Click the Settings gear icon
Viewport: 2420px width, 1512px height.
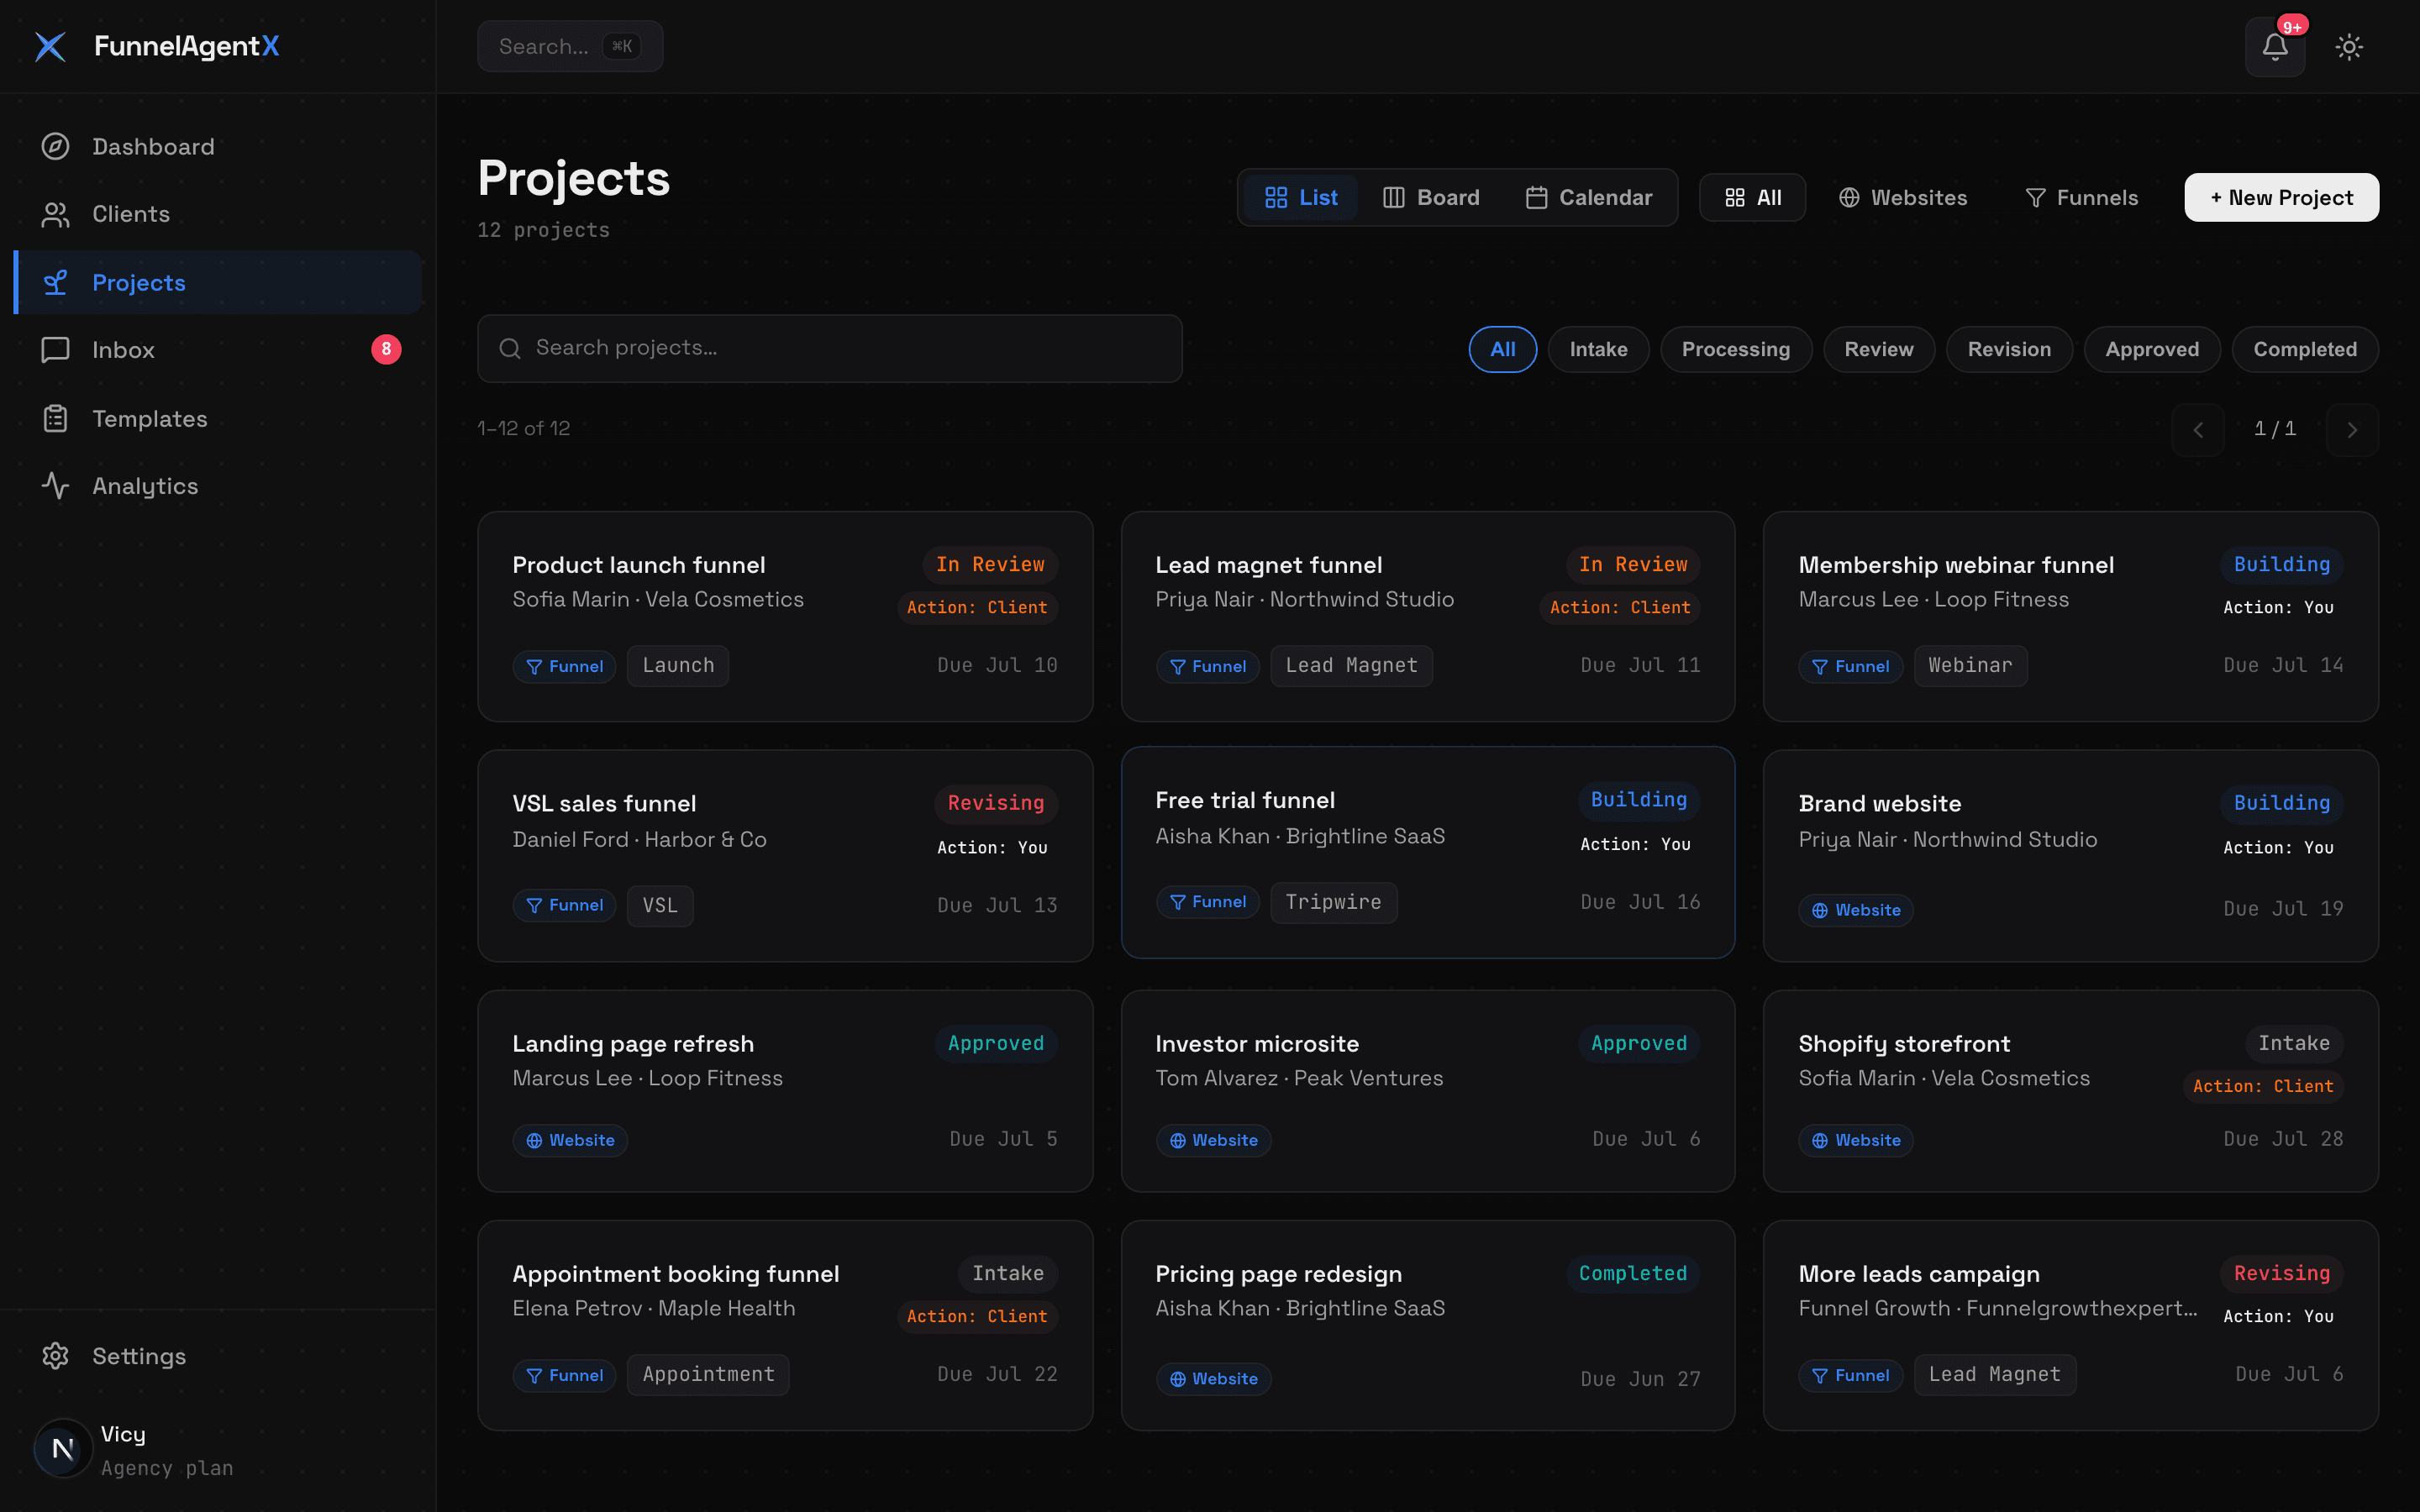point(55,1356)
